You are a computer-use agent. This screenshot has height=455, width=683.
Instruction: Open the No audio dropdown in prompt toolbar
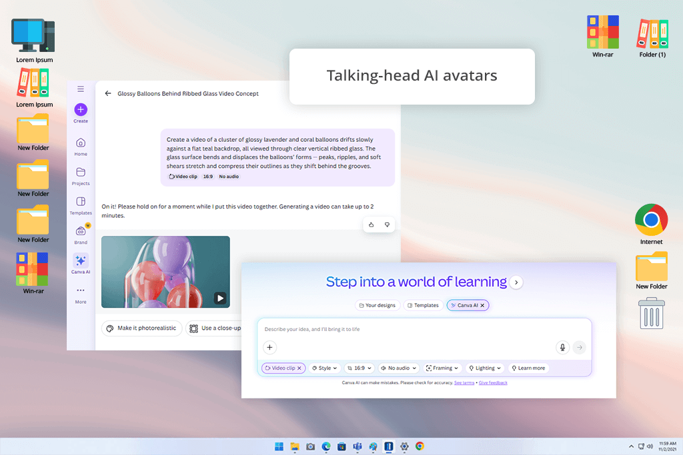(x=399, y=368)
